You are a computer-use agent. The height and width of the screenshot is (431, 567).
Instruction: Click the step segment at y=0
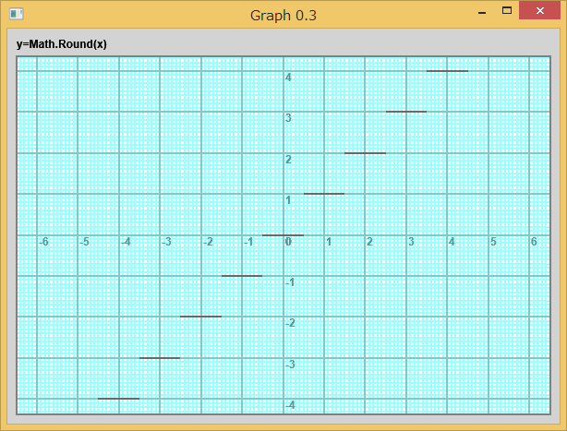[x=283, y=235]
